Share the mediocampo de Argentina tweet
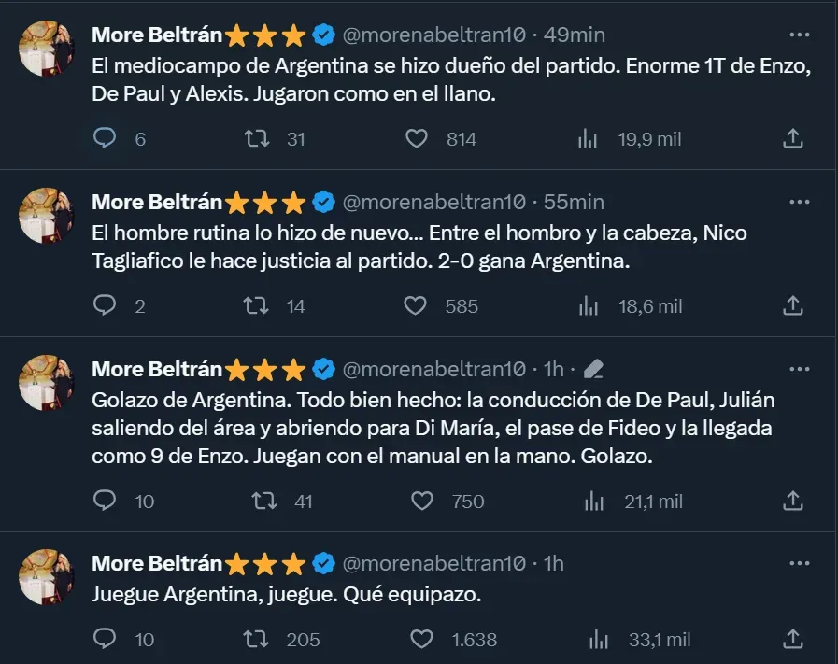This screenshot has width=838, height=664. tap(792, 139)
